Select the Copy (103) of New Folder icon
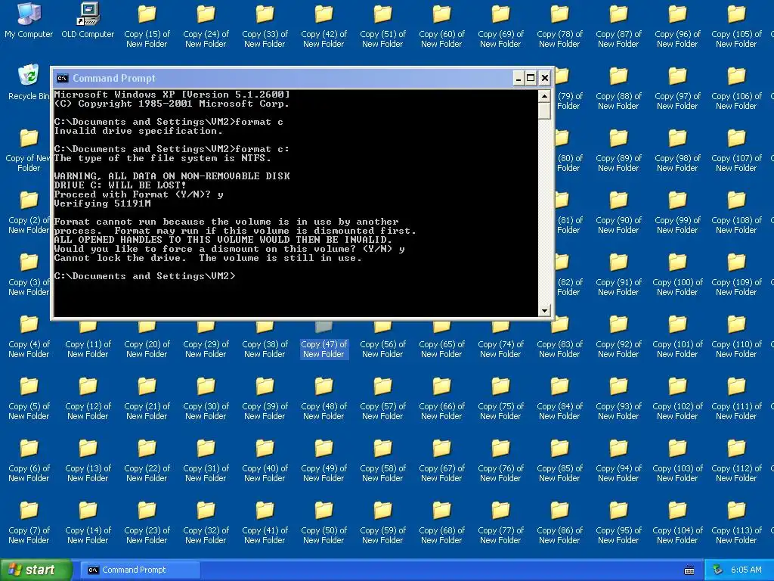The image size is (774, 581). point(677,461)
